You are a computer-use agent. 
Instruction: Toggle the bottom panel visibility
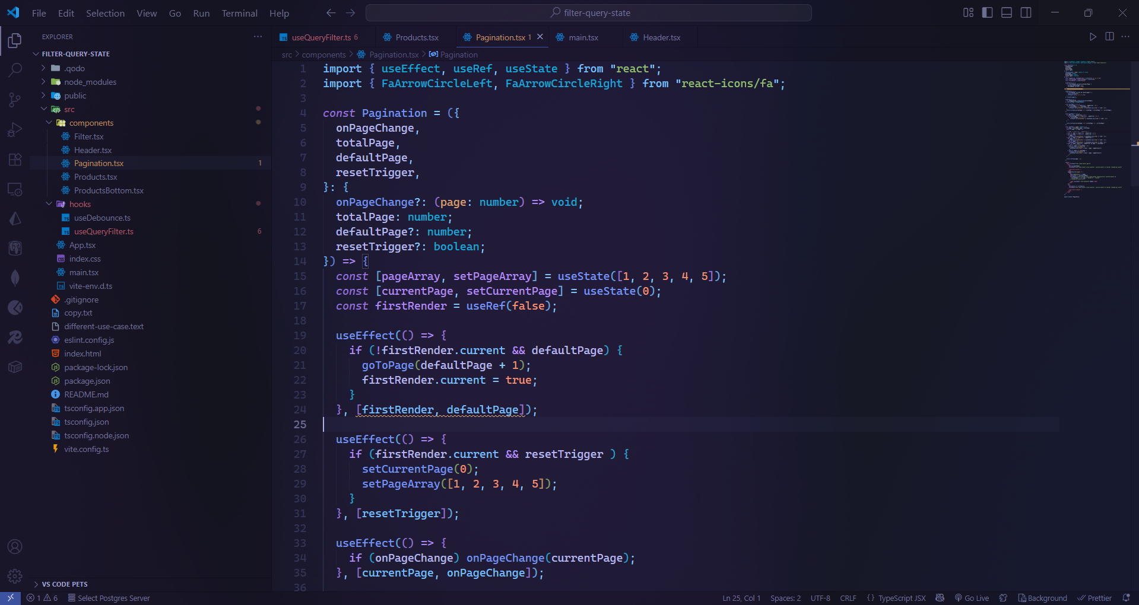click(1007, 13)
